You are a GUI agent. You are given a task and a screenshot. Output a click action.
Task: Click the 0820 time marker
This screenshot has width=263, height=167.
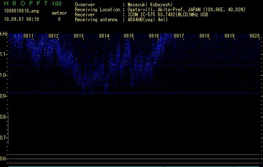coord(255,36)
